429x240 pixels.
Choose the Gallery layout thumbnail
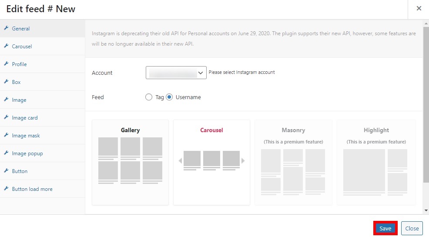click(130, 162)
